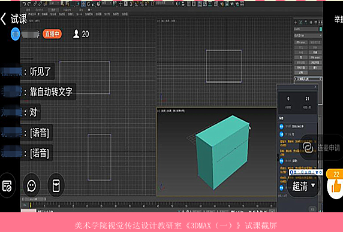Toggle the 3D snaps button
Image resolution: width=343 pixels, height=232 pixels.
pos(131,4)
